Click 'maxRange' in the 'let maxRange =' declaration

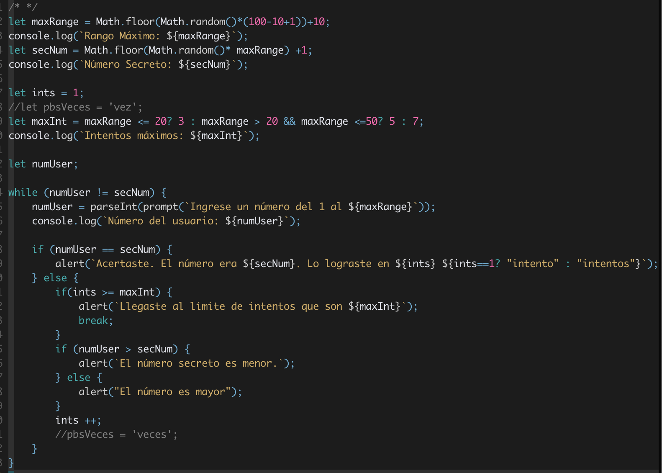pyautogui.click(x=55, y=22)
